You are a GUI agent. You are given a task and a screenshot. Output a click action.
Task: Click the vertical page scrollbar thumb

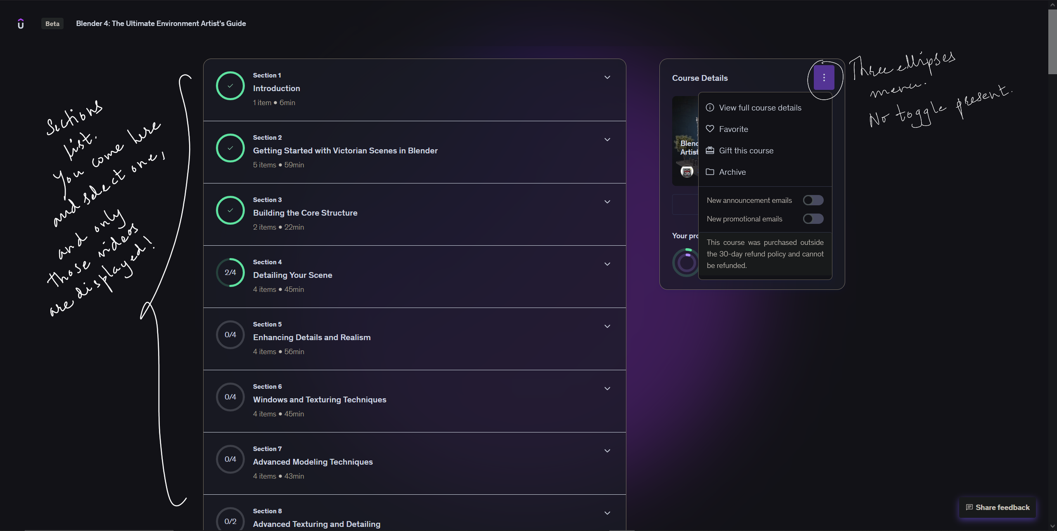(1052, 41)
